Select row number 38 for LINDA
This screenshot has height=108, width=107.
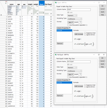(6, 102)
